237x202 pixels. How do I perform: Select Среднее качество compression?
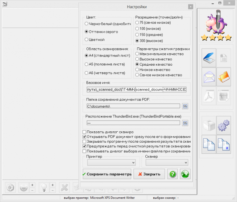pyautogui.click(x=154, y=64)
